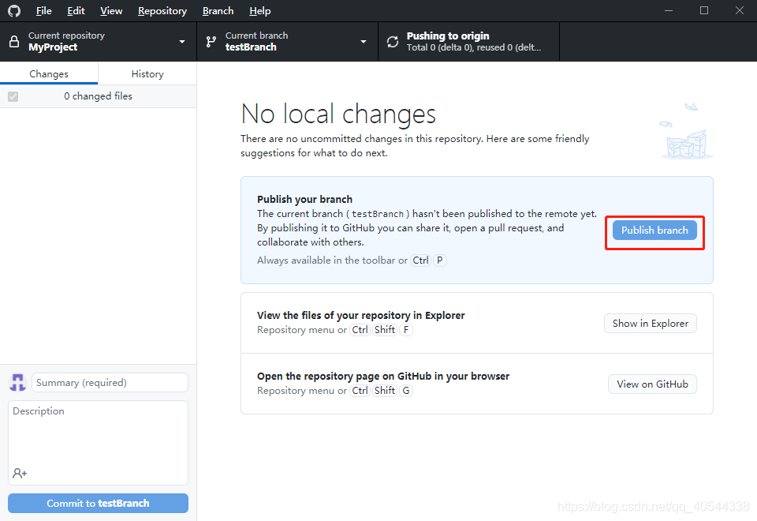Open the Edit menu
This screenshot has width=757, height=521.
(76, 10)
